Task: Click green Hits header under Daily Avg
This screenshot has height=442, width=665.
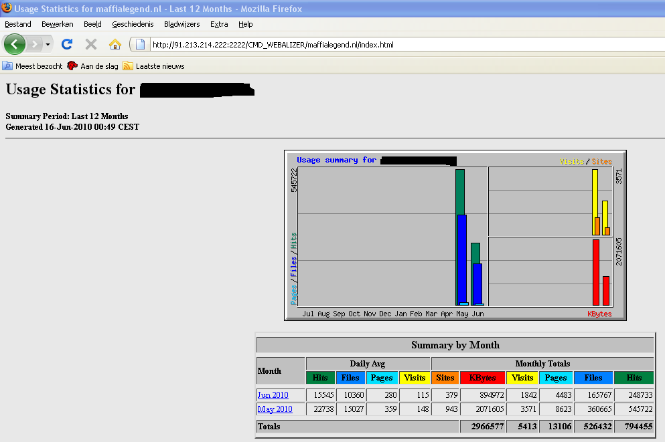Action: click(320, 378)
